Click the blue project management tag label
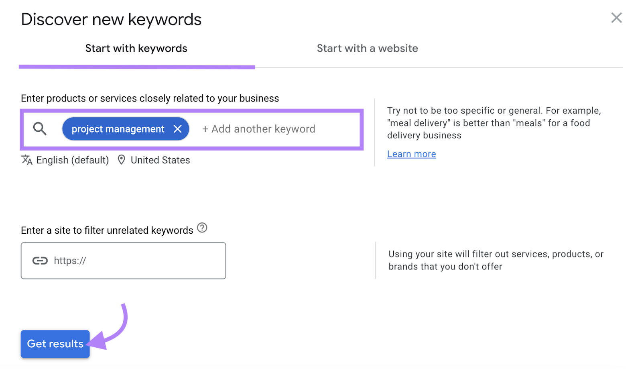The image size is (642, 369). [x=118, y=128]
